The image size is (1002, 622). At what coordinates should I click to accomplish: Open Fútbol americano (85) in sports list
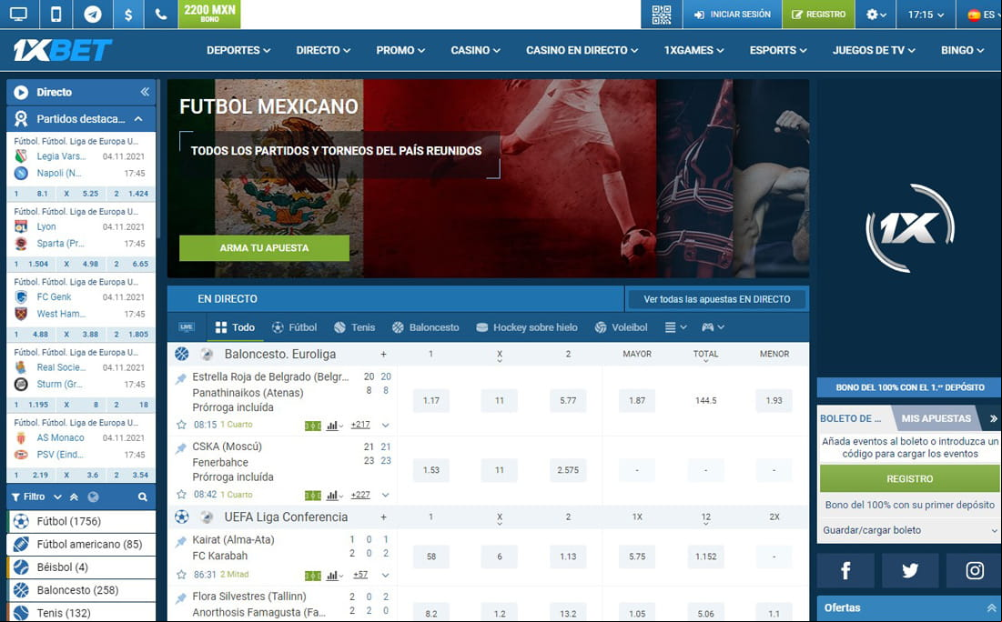pyautogui.click(x=81, y=544)
